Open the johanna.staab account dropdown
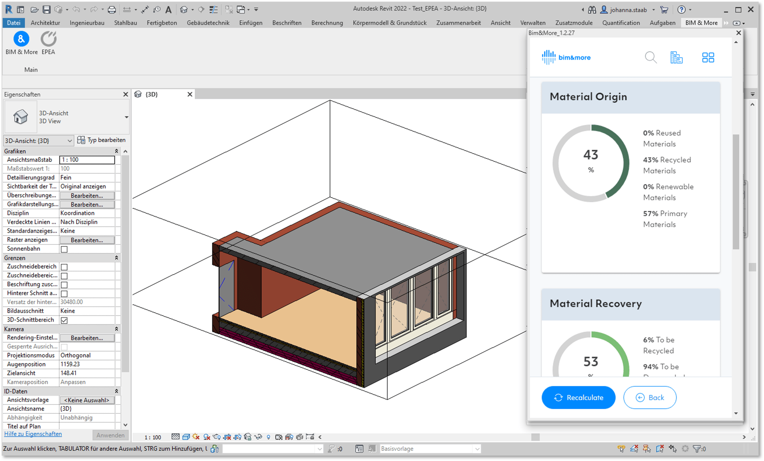The height and width of the screenshot is (461, 764). pos(654,10)
